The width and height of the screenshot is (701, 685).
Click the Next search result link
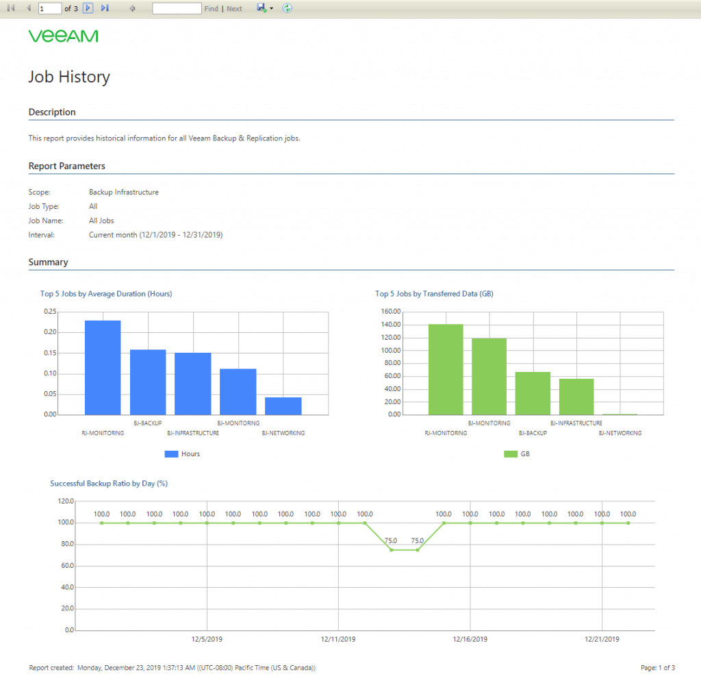click(x=234, y=8)
